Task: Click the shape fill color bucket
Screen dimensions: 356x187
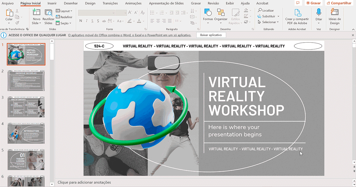Action: (x=247, y=10)
